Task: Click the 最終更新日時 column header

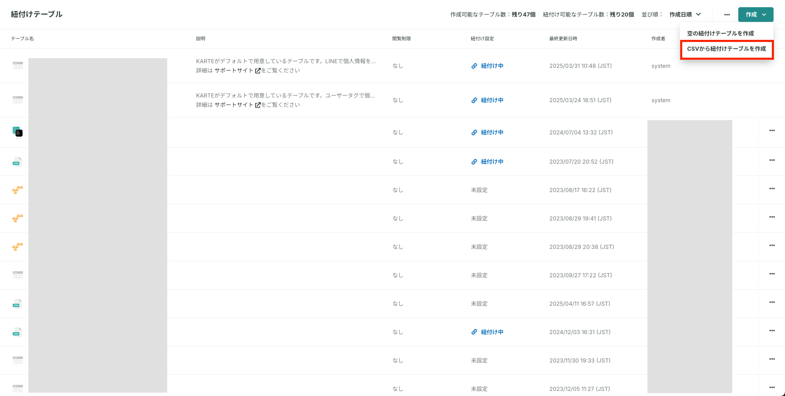Action: coord(563,39)
